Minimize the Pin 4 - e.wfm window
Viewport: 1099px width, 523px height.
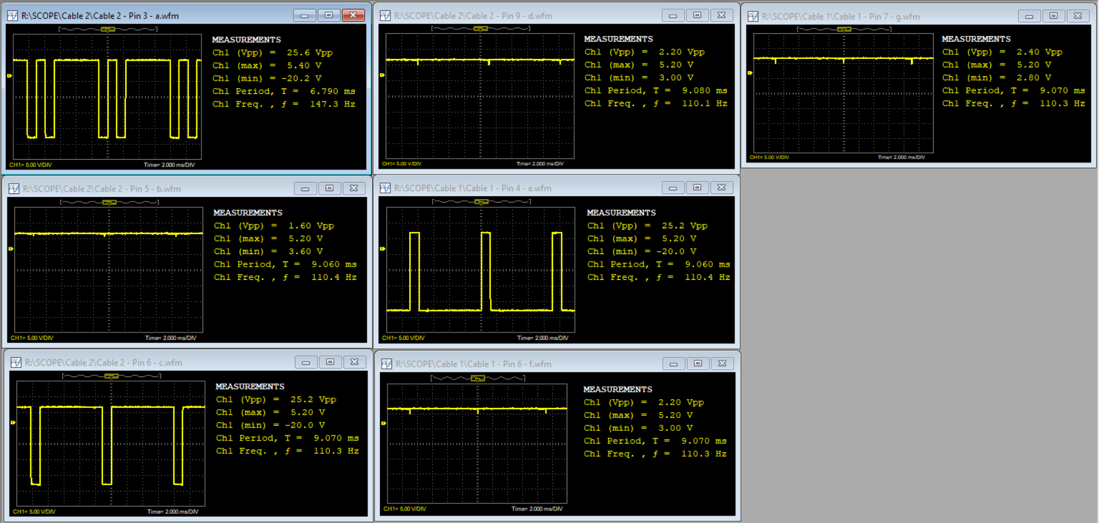tap(673, 188)
